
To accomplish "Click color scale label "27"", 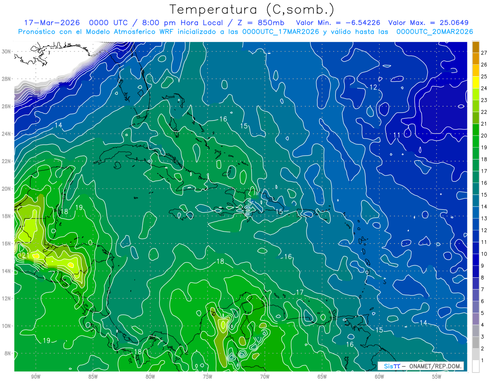I will tap(484, 53).
